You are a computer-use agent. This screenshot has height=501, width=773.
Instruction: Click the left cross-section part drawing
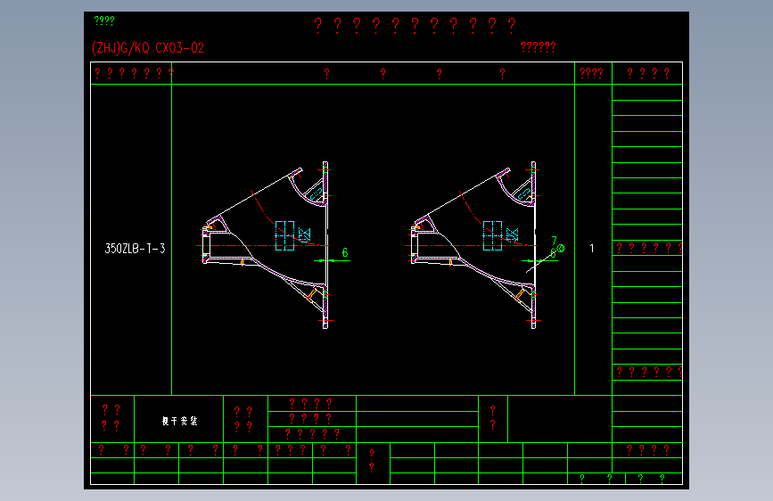[x=267, y=245]
